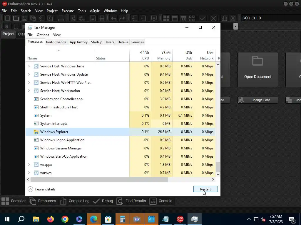
Task: Click the Insert icon in second toolbar row
Action: pos(7,26)
